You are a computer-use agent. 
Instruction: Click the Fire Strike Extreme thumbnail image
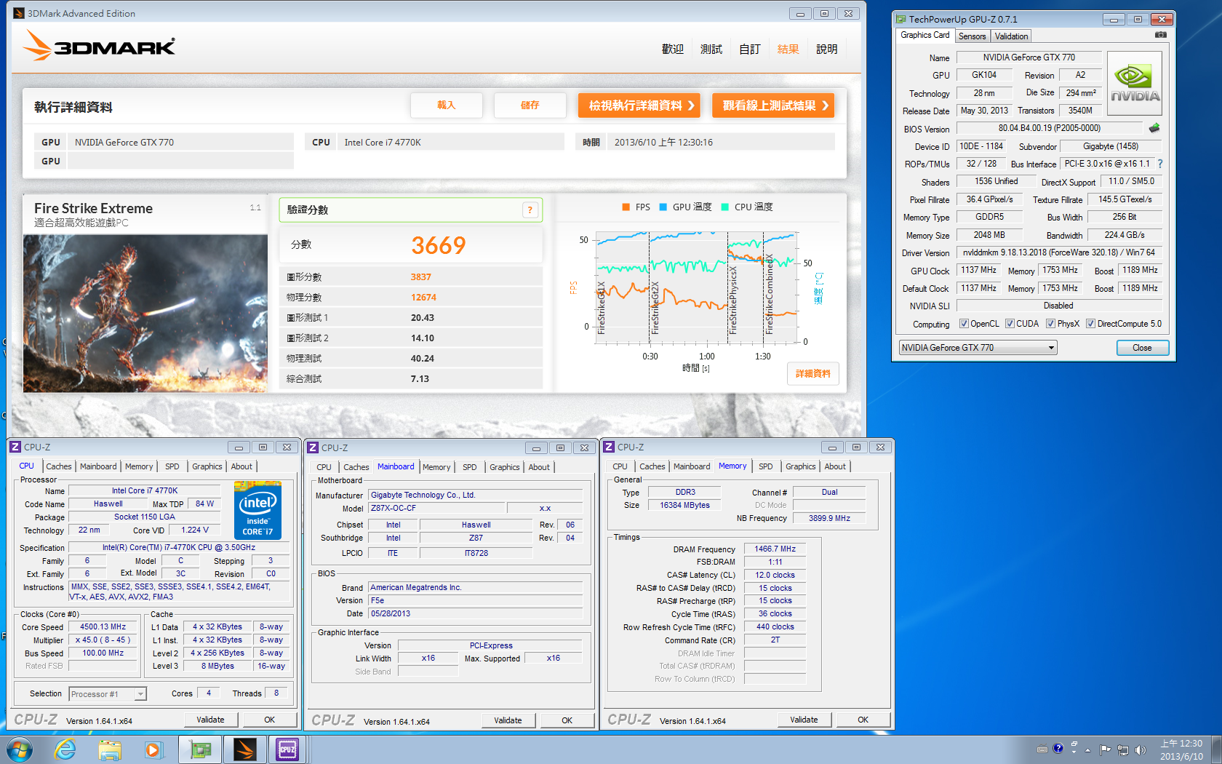[145, 314]
